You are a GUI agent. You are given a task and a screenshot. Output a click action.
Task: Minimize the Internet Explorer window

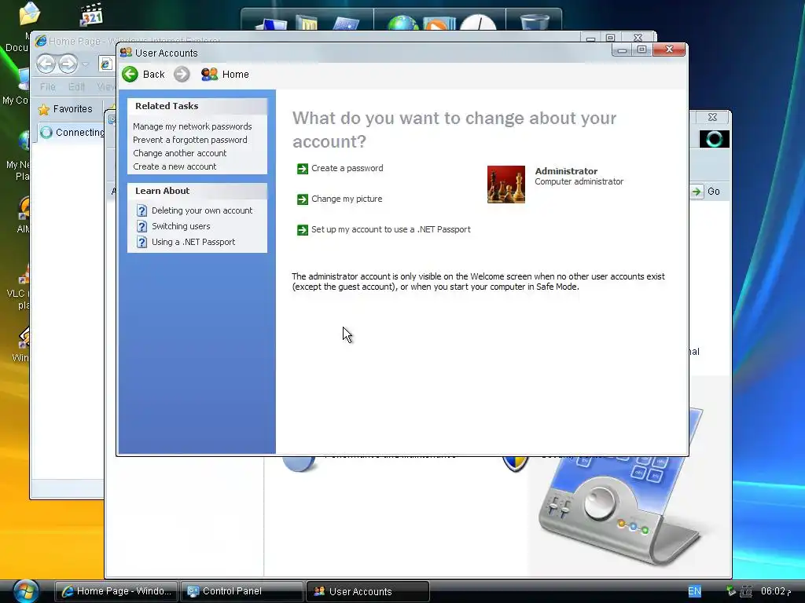click(590, 38)
